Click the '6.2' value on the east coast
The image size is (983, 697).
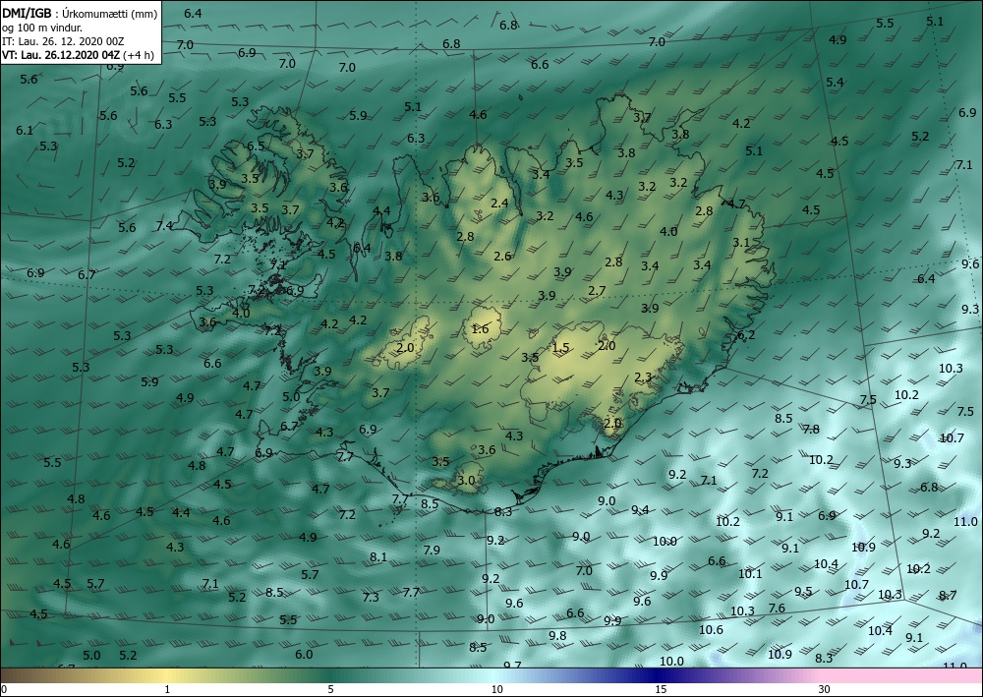[x=746, y=335]
